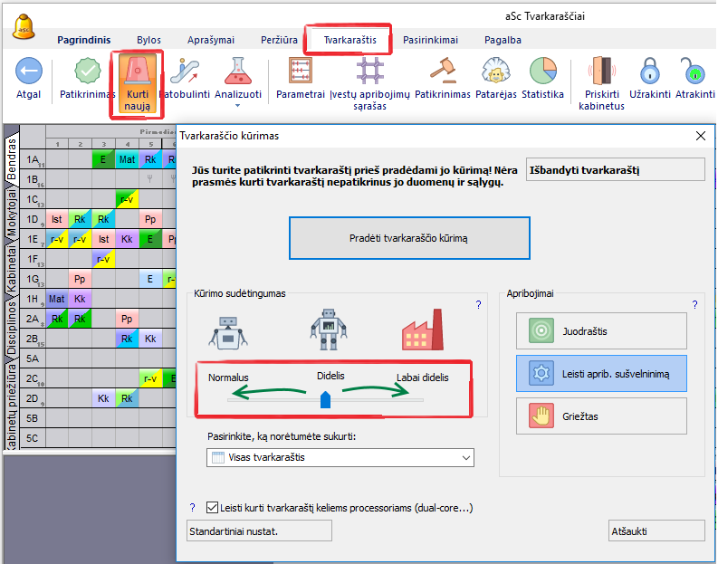Open the Bylos ribbon tab
The height and width of the screenshot is (564, 718).
[x=148, y=40]
